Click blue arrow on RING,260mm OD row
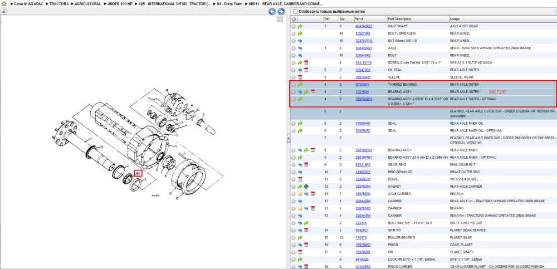Image resolution: width=557 pixels, height=269 pixels. [x=300, y=172]
